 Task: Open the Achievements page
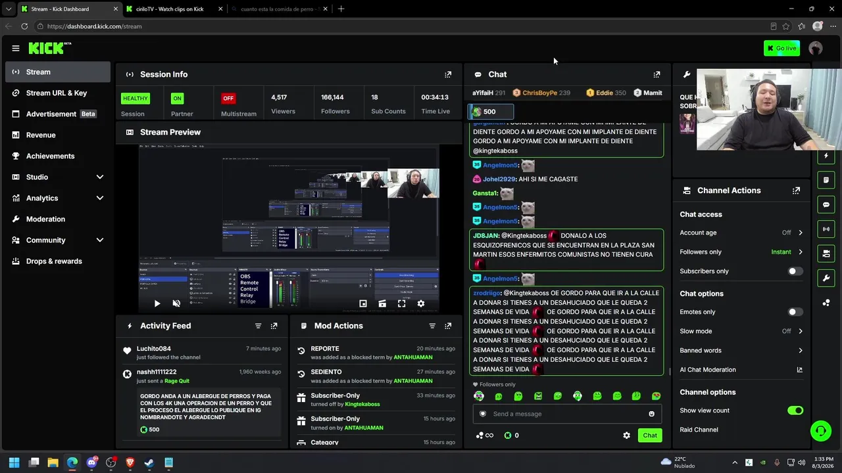[58, 156]
